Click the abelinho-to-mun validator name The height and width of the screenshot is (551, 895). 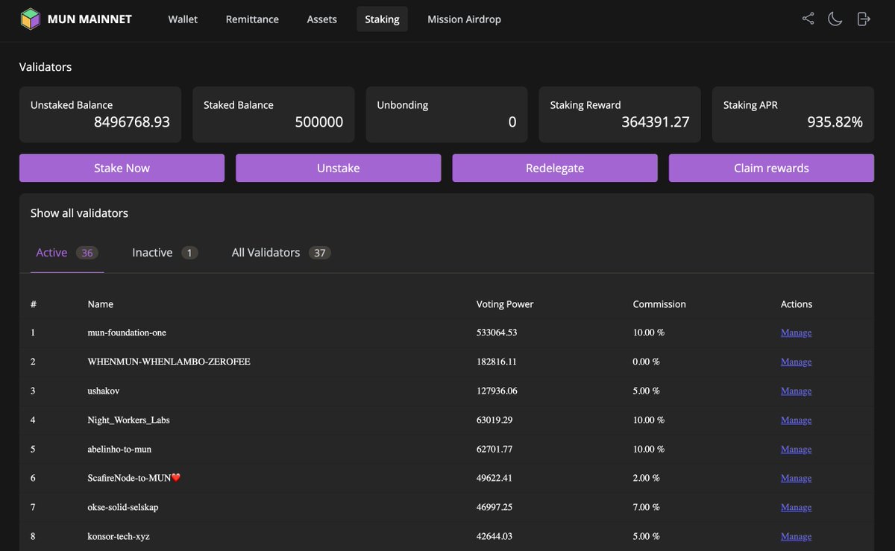pyautogui.click(x=119, y=449)
